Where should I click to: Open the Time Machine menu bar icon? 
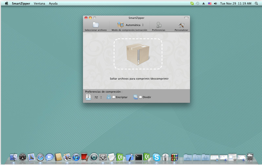(x=197, y=3)
